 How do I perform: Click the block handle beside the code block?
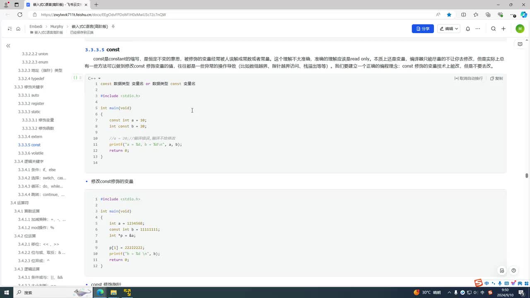[x=77, y=77]
